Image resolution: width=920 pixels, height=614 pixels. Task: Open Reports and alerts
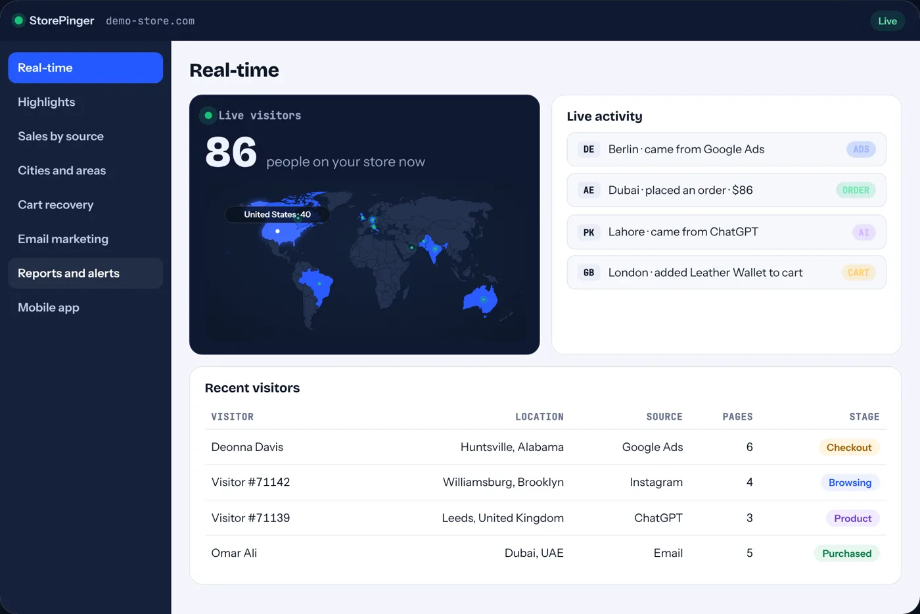[x=85, y=273]
